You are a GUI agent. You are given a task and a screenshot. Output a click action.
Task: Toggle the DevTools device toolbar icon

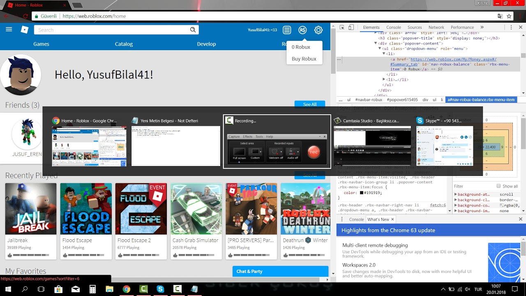[351, 27]
